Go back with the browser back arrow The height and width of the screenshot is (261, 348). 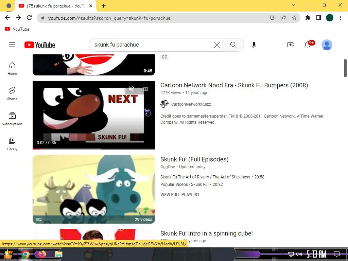[7, 18]
